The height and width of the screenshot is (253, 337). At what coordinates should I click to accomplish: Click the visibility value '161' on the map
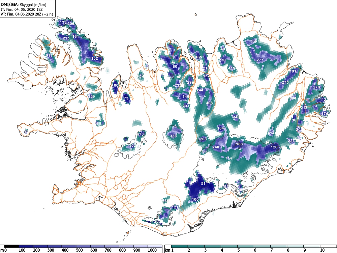(75, 36)
